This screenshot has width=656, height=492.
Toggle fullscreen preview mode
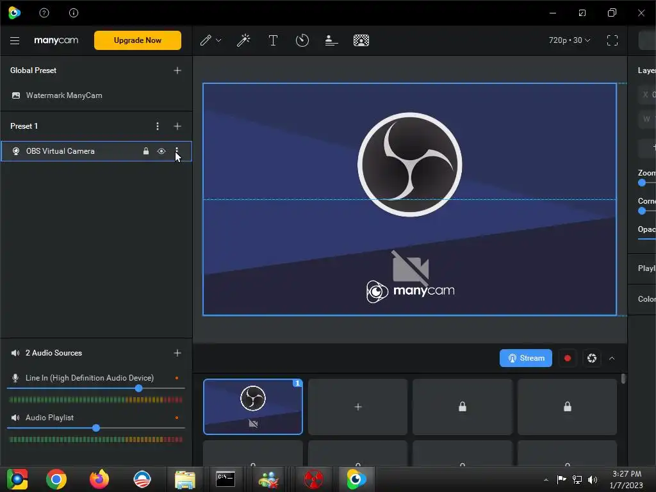(612, 40)
